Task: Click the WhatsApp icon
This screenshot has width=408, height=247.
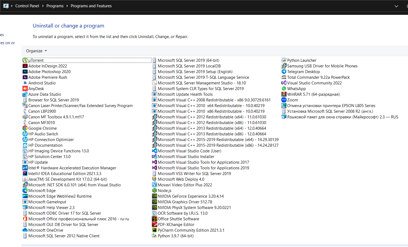Action: click(284, 89)
